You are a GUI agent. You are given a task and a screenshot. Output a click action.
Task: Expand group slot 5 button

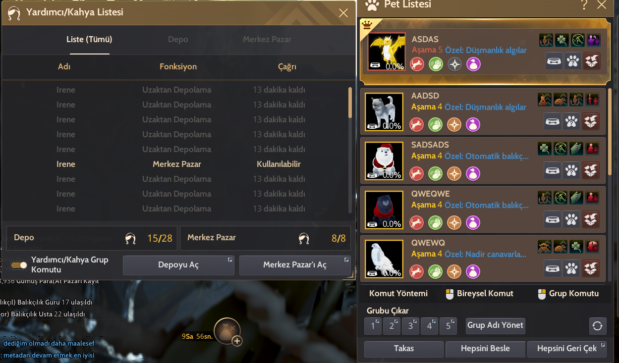tap(448, 326)
